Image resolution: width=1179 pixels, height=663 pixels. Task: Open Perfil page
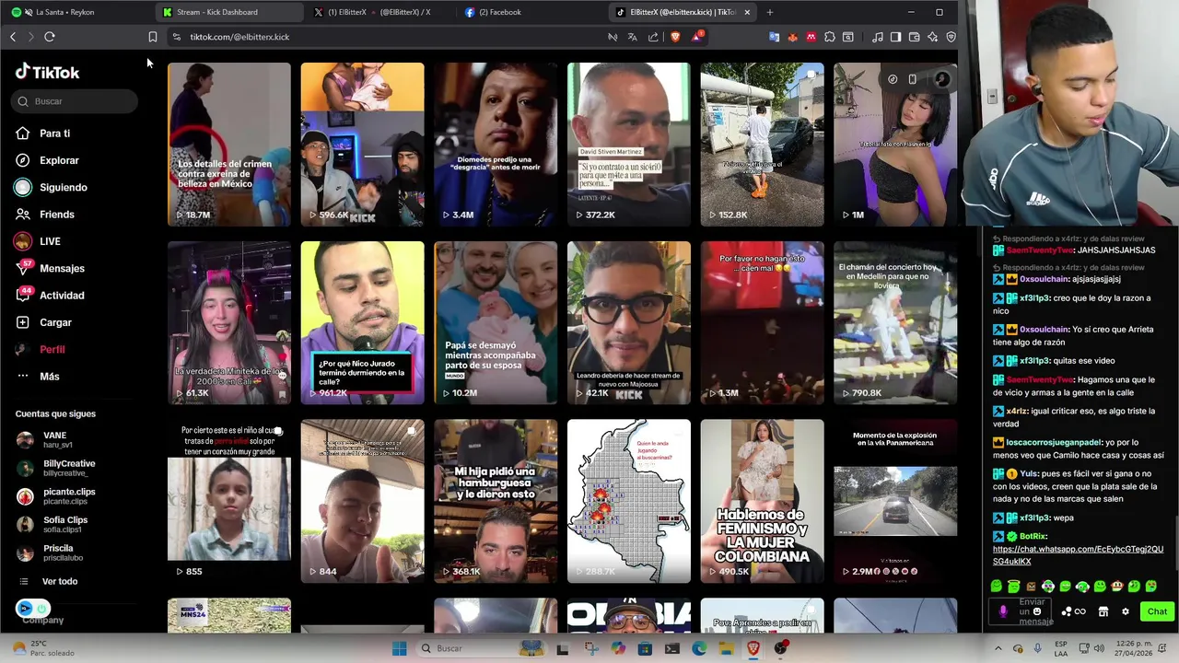click(x=40, y=350)
